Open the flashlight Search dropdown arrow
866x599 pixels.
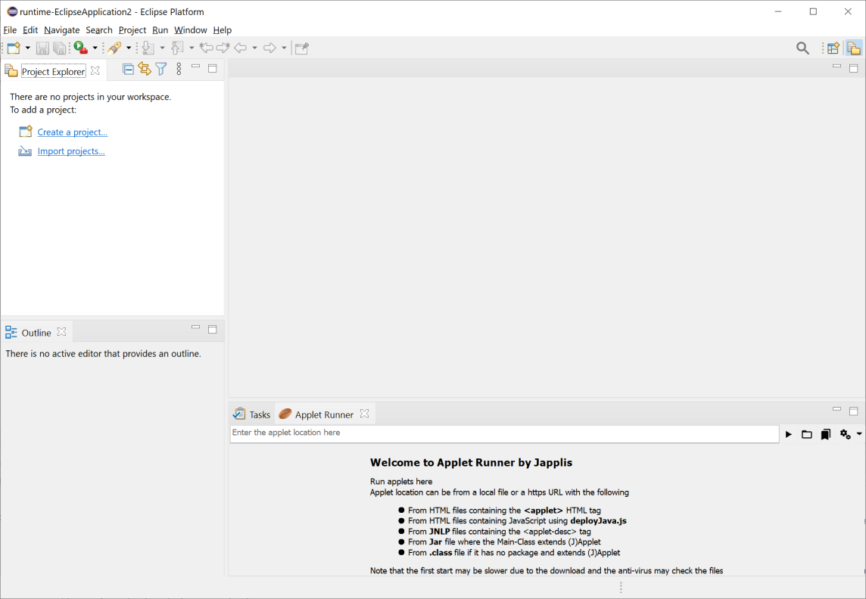pyautogui.click(x=129, y=48)
